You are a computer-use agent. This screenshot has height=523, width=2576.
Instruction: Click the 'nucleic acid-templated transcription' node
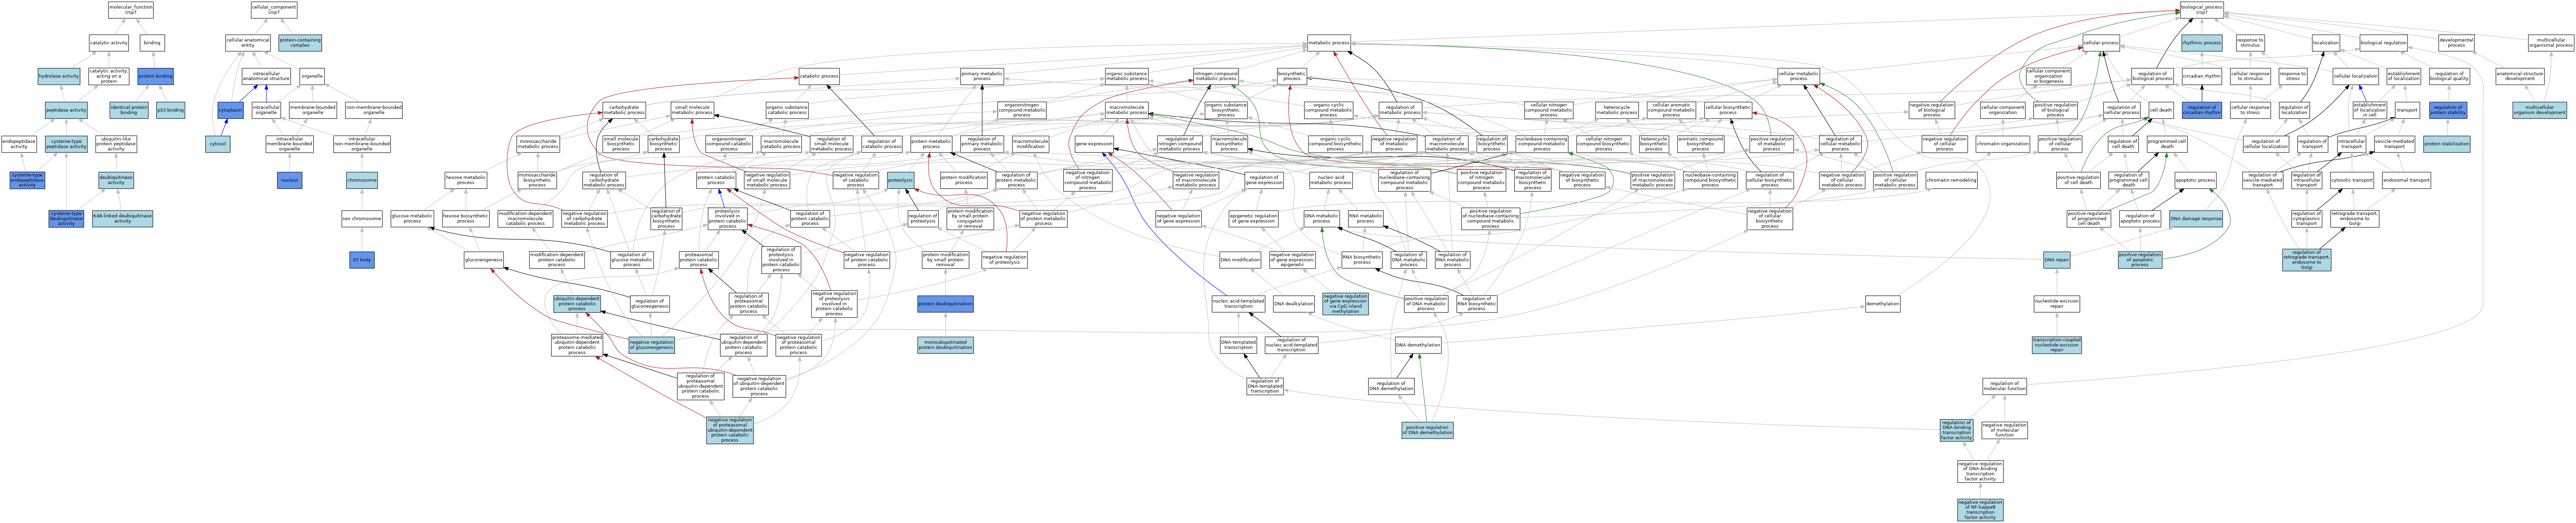pyautogui.click(x=1238, y=303)
